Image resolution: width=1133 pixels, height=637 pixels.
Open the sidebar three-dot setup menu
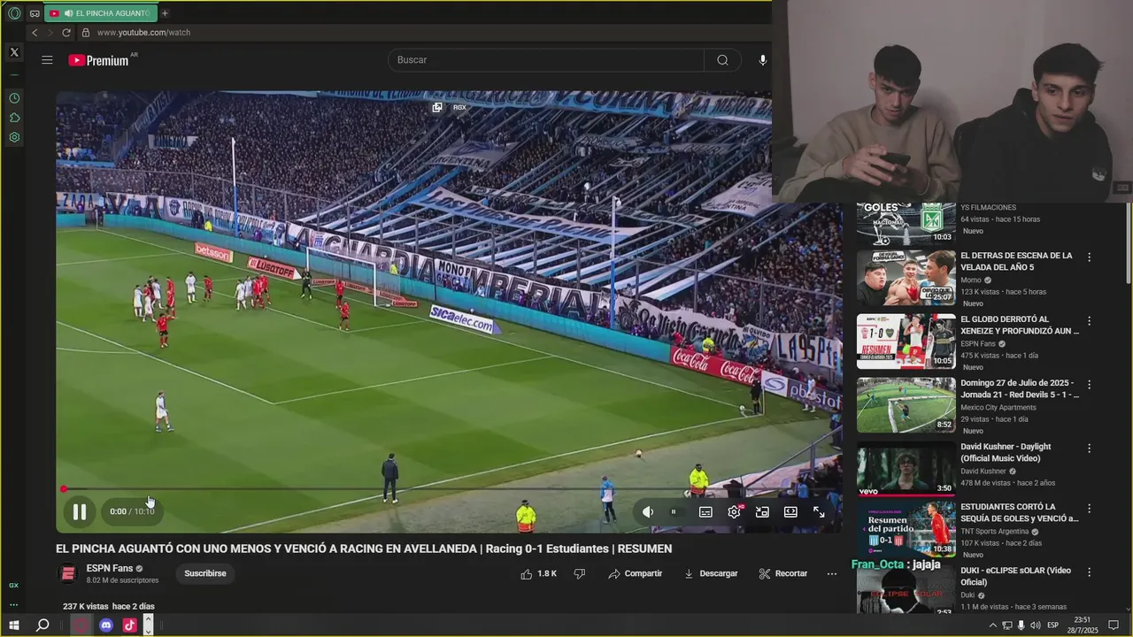coord(13,605)
